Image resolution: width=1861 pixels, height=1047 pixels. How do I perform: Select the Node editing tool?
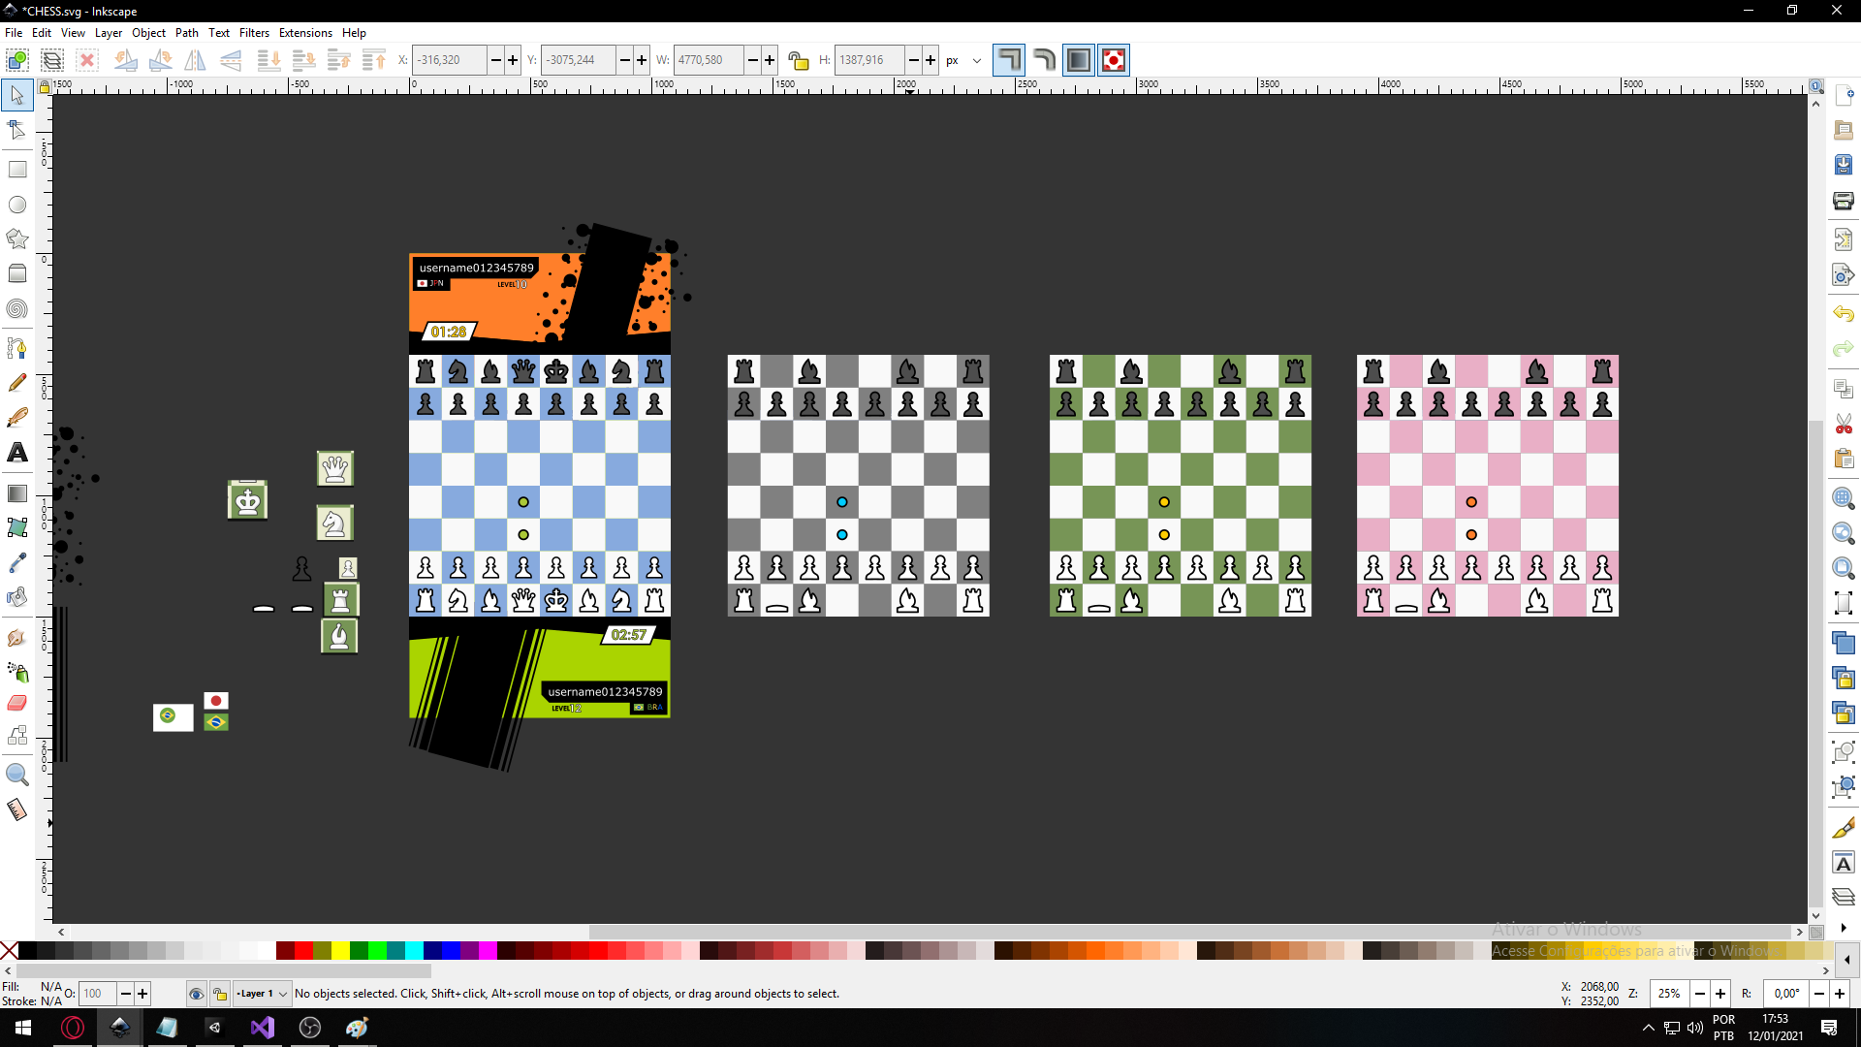click(x=16, y=130)
